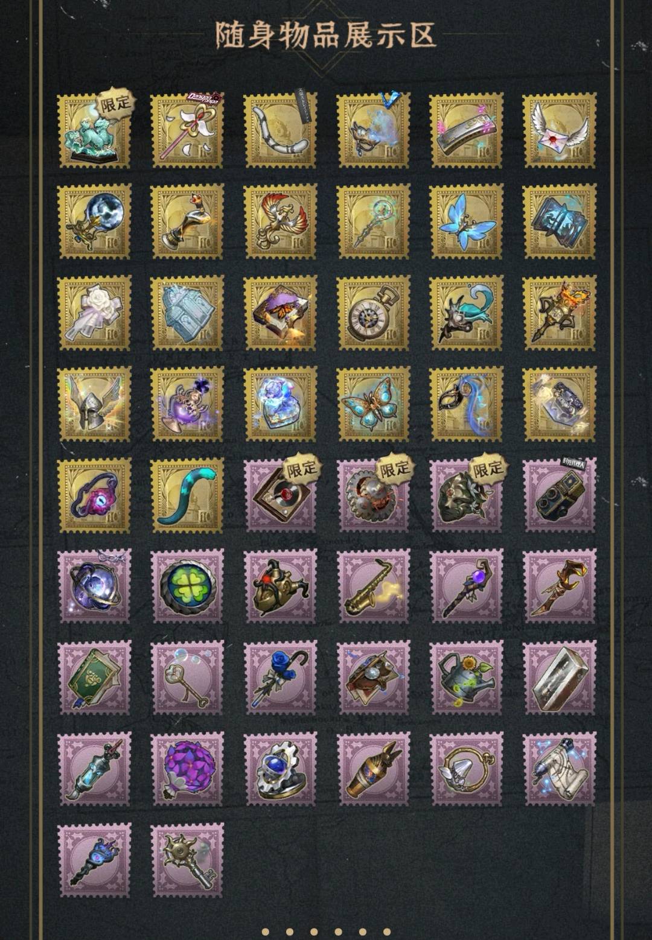Viewport: 652px width, 940px height.
Task: Jump to the last page indicator dot
Action: 386,932
